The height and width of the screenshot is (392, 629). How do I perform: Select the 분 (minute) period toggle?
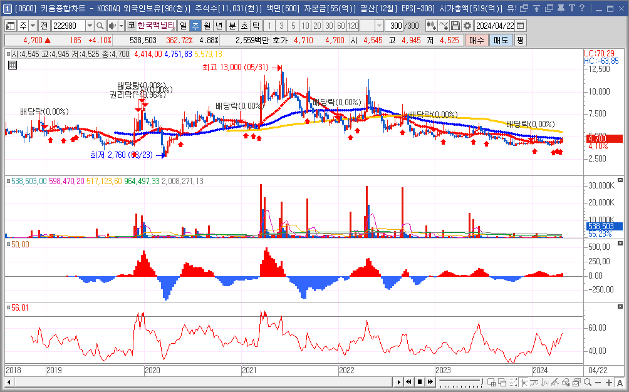click(x=232, y=26)
